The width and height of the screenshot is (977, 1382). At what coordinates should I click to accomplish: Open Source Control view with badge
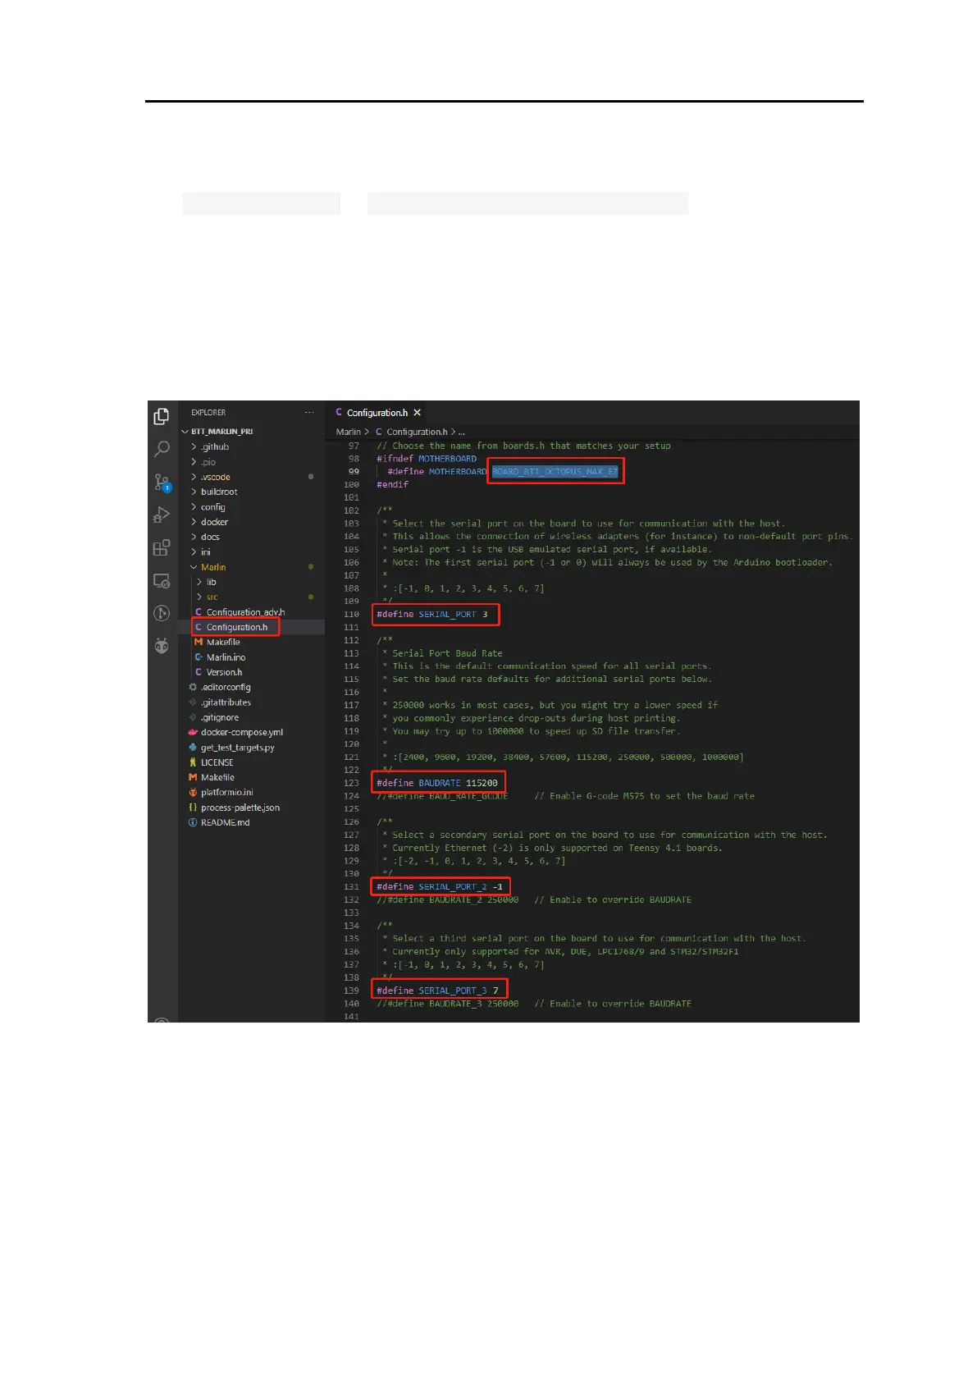pos(162,483)
